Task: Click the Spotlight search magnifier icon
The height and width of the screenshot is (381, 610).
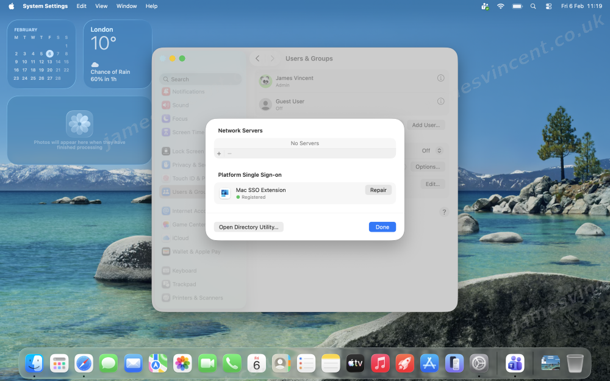Action: click(533, 6)
